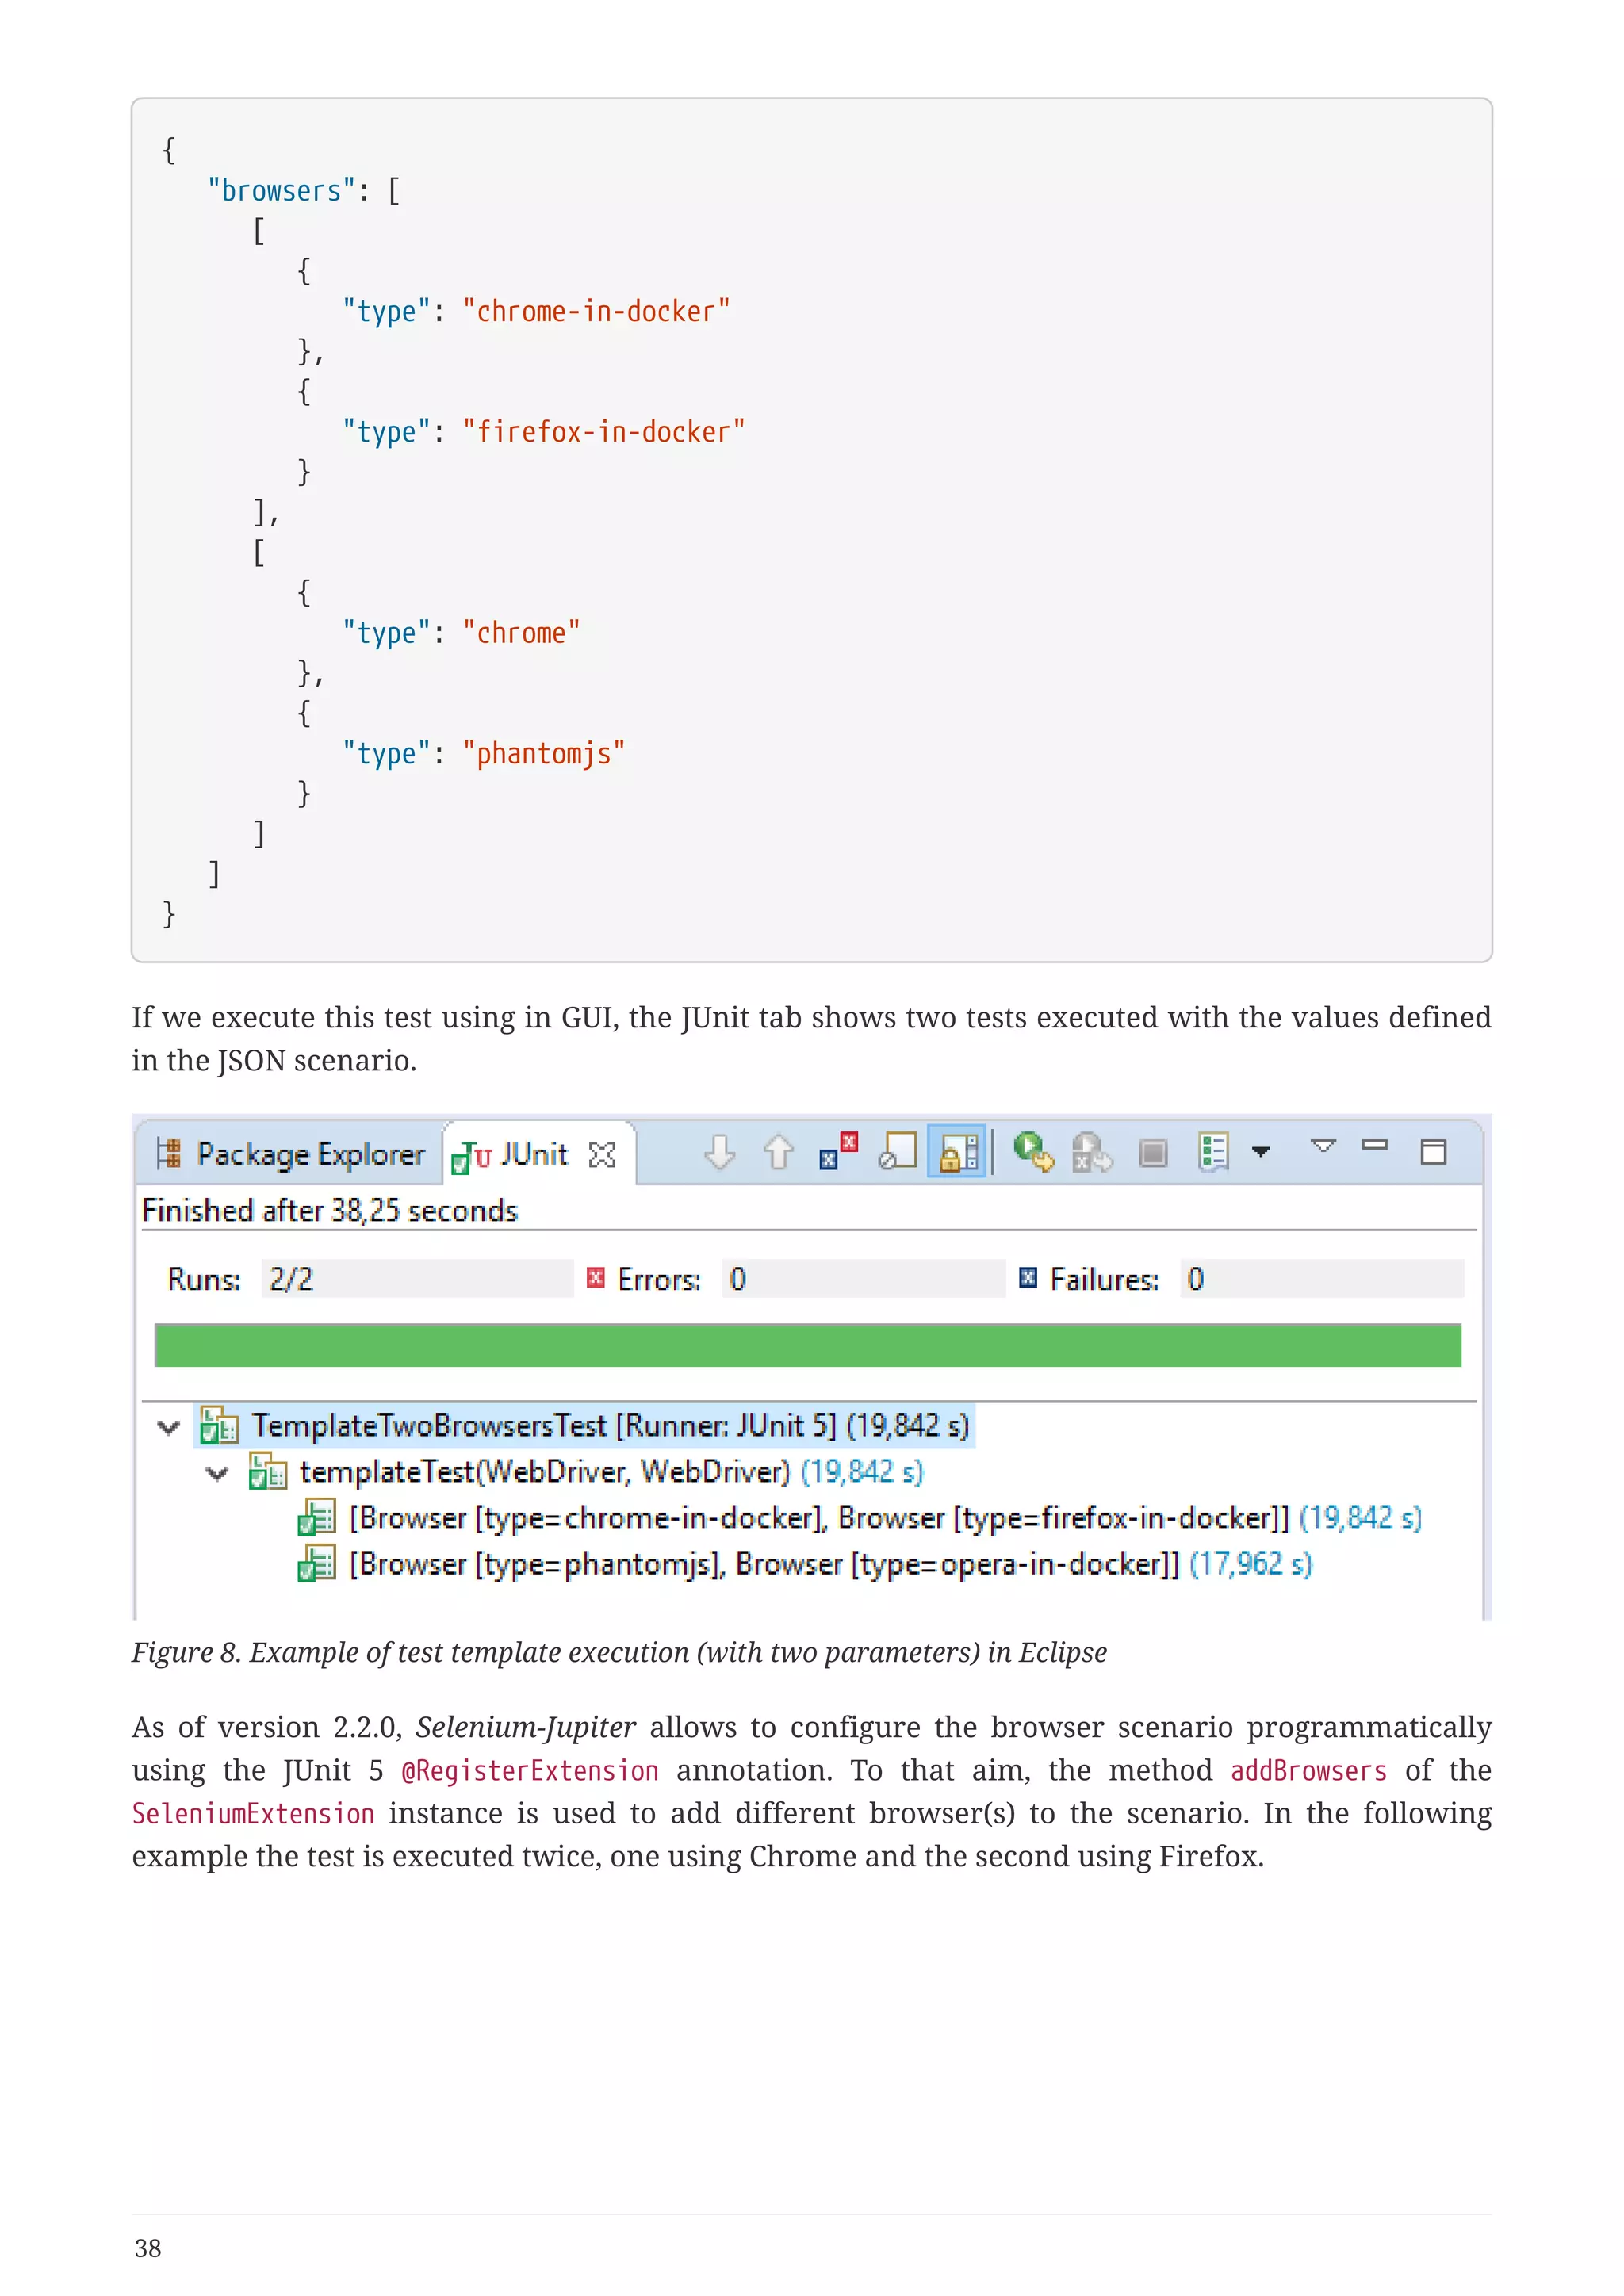Click the Rerun Test icon
This screenshot has width=1624, height=2296.
click(1033, 1152)
